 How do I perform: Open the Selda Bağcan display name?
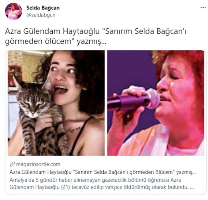pyautogui.click(x=43, y=8)
